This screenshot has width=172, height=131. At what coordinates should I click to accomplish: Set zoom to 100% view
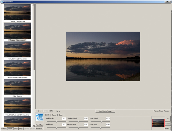pos(50,111)
